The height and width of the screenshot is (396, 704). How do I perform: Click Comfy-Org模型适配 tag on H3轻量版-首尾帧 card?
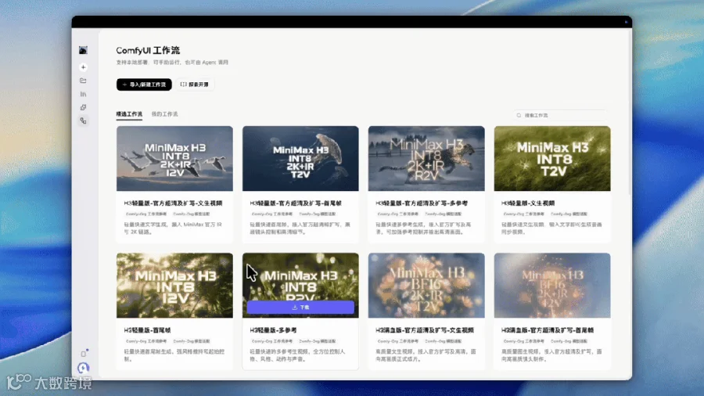192,341
